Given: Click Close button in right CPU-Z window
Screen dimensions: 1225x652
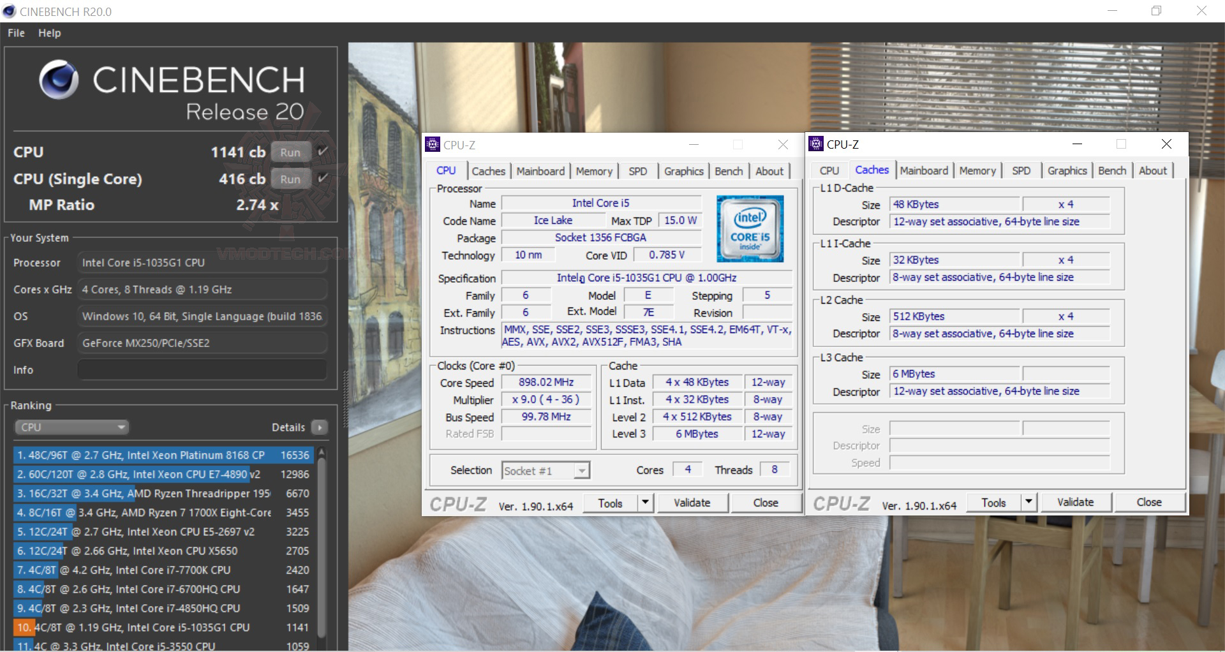Looking at the screenshot, I should click(1149, 503).
